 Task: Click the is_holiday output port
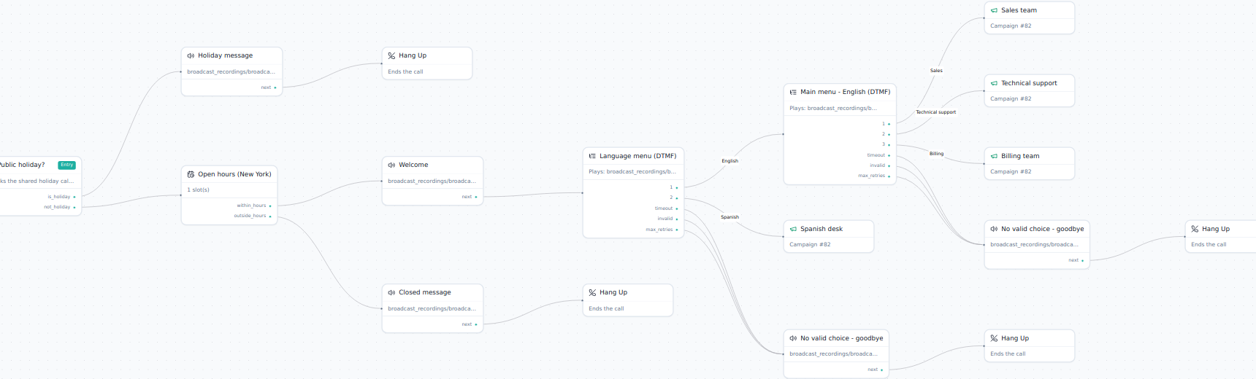[74, 197]
